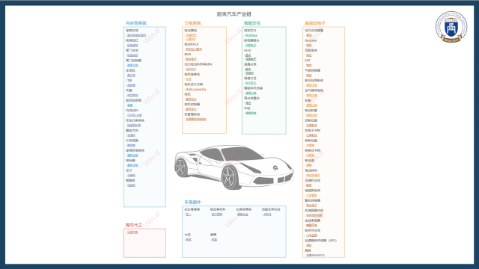This screenshot has width=479, height=269.
Task: Click the HUD item label
Action: [x=248, y=50]
